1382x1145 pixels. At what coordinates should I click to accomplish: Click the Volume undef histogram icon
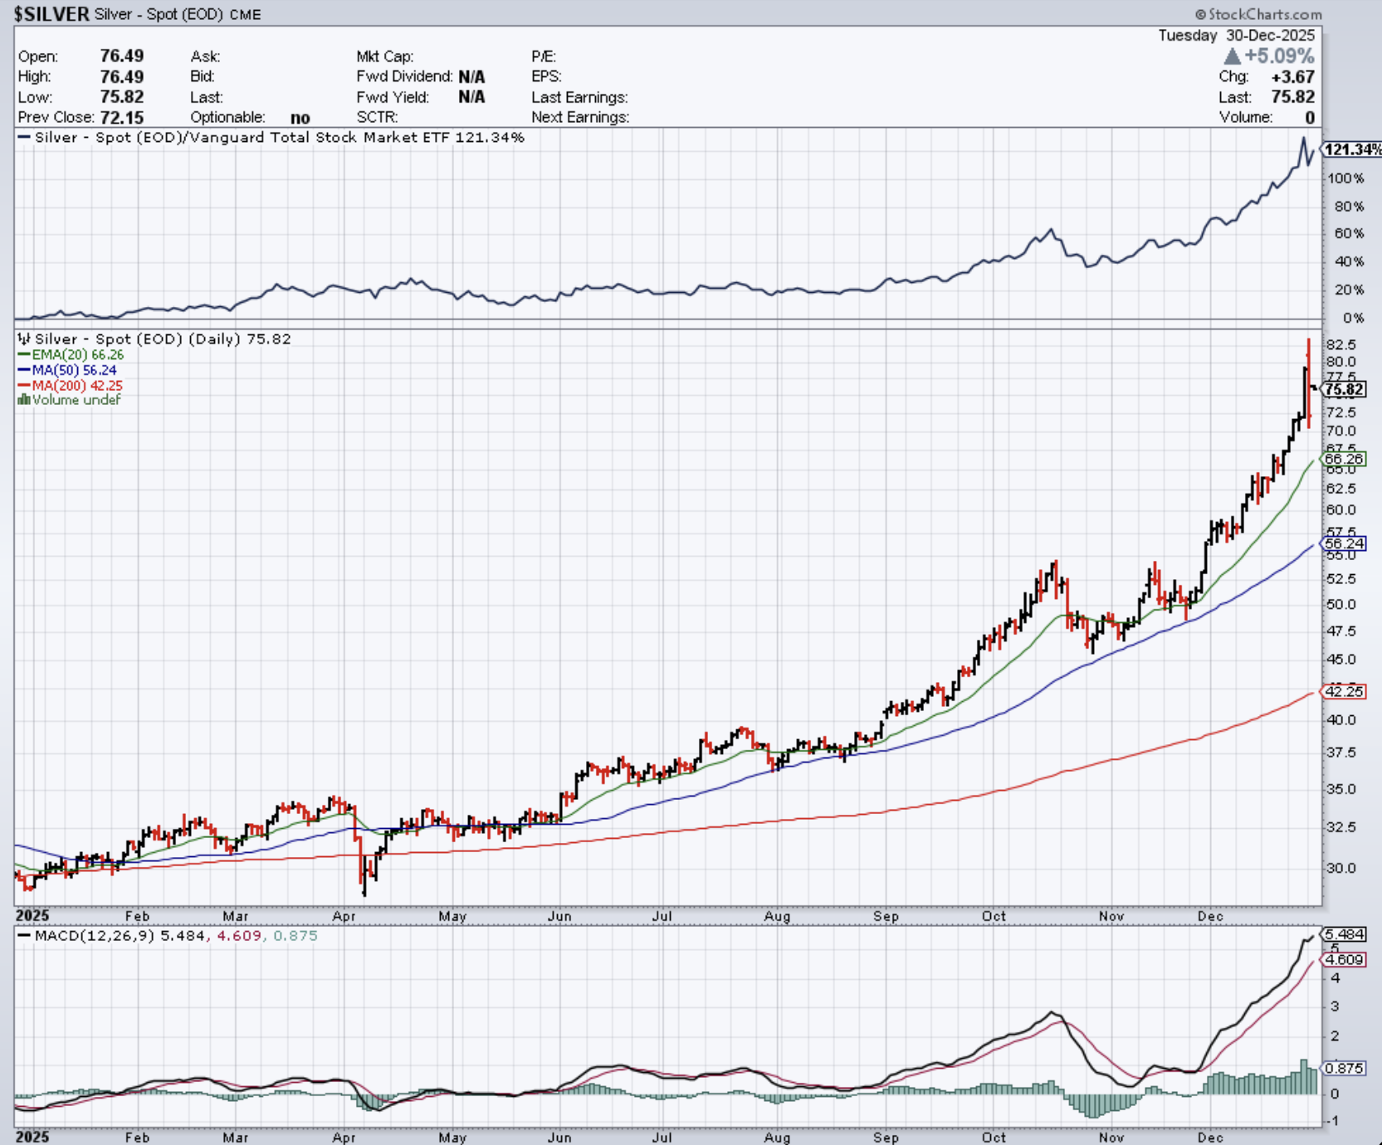24,400
